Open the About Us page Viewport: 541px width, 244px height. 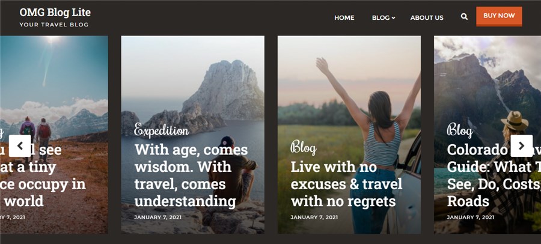427,17
